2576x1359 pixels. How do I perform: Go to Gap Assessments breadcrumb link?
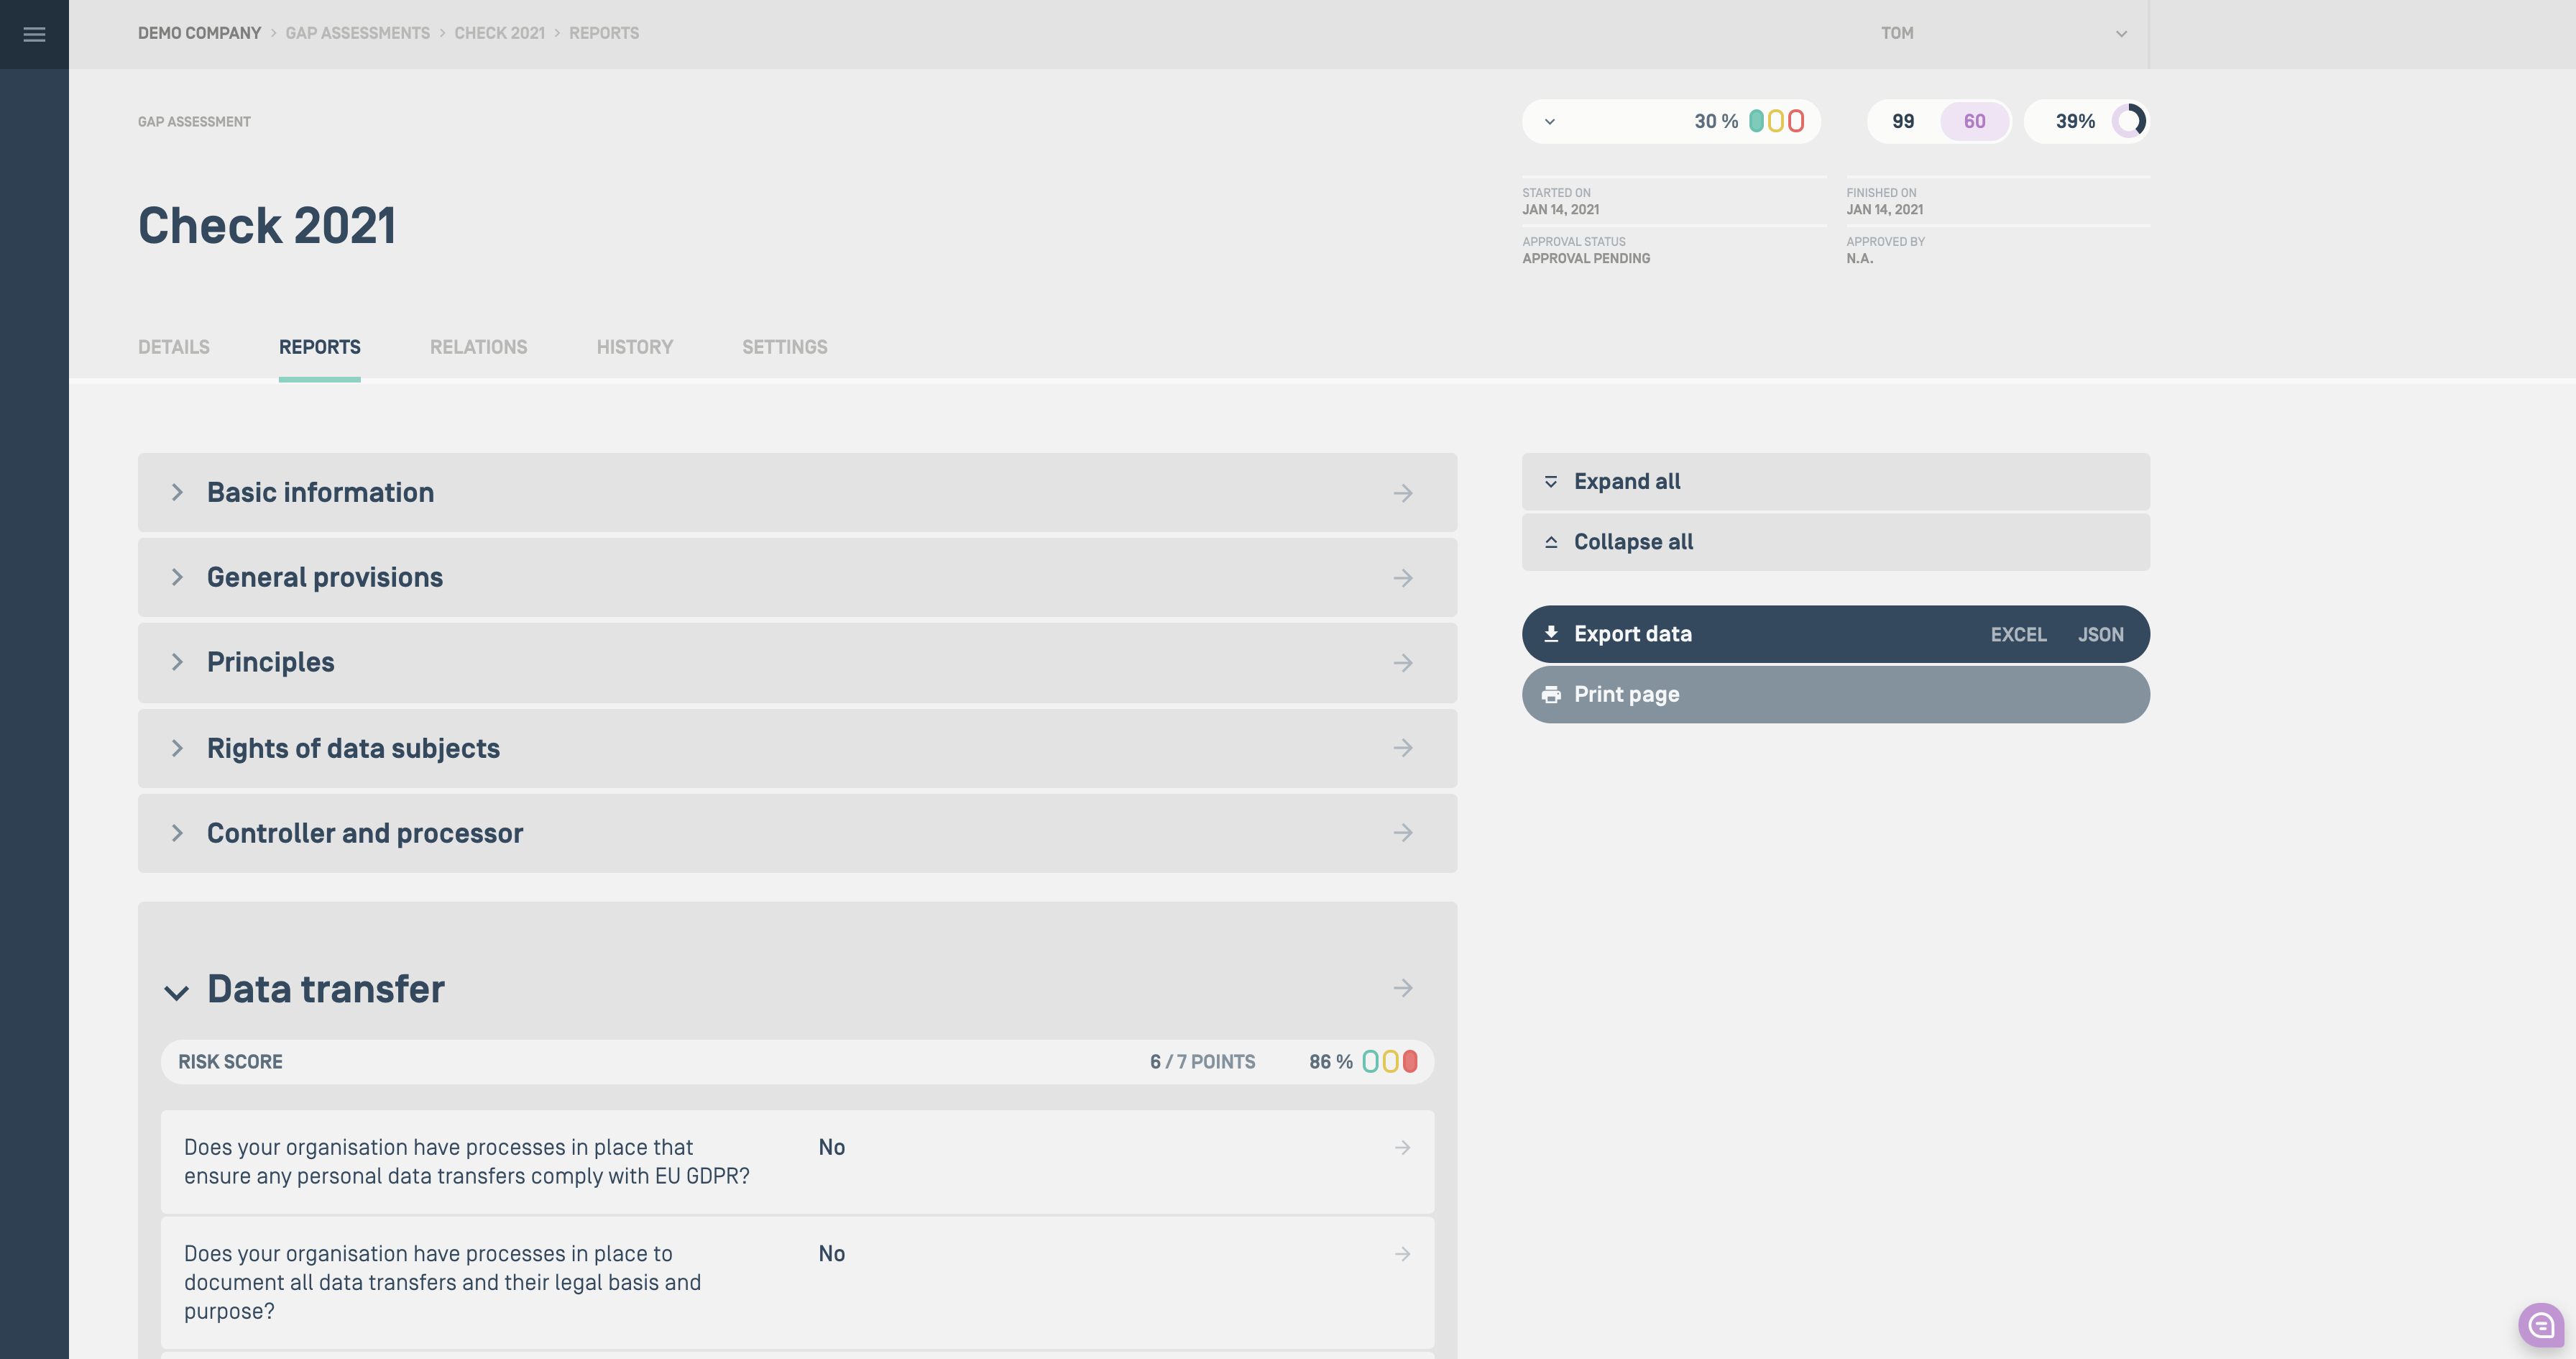(x=357, y=33)
